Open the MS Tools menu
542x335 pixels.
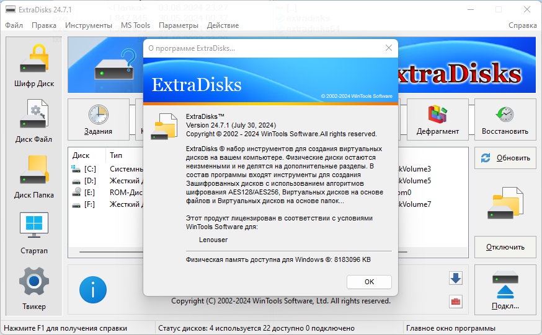point(135,25)
